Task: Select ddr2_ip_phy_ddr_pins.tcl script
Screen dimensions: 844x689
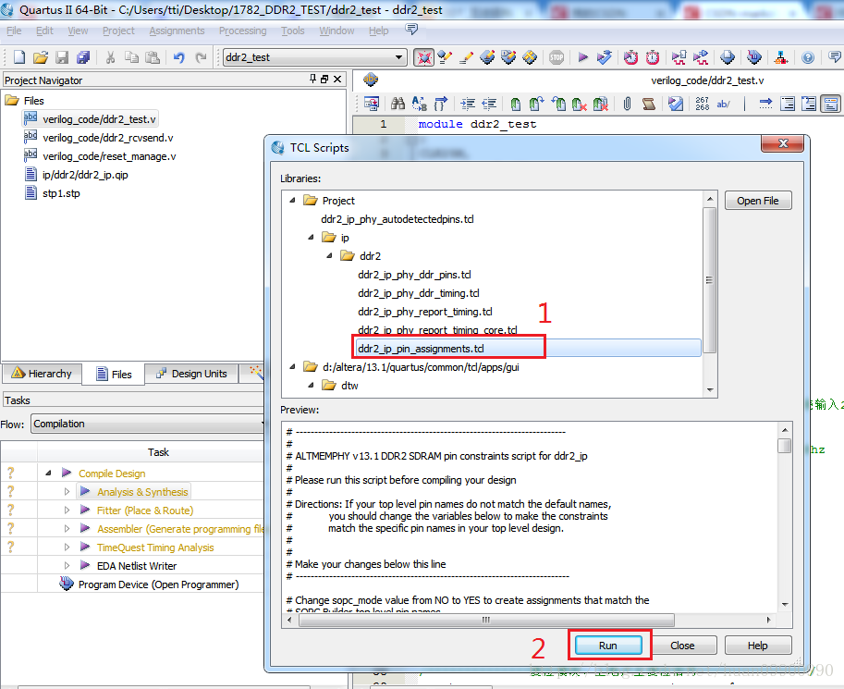Action: coord(414,275)
